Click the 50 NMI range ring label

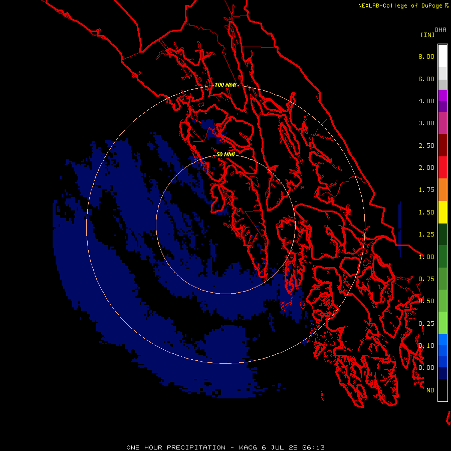click(225, 154)
